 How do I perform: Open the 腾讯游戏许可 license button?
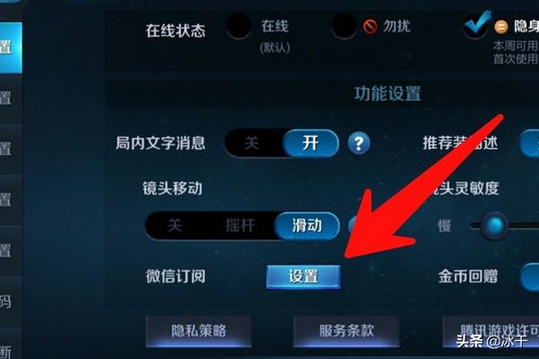pos(490,331)
